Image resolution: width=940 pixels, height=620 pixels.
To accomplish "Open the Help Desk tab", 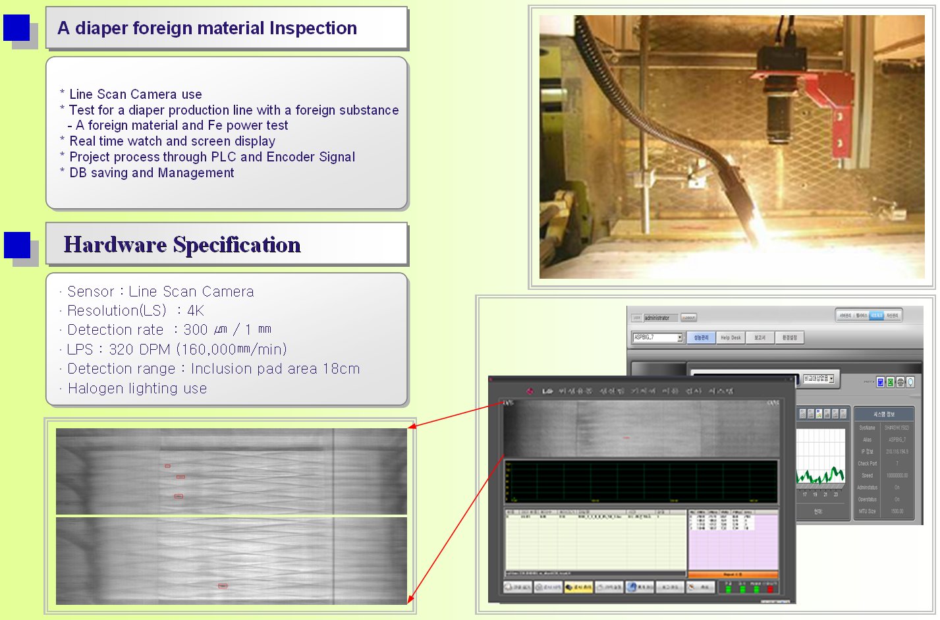I will pos(731,337).
